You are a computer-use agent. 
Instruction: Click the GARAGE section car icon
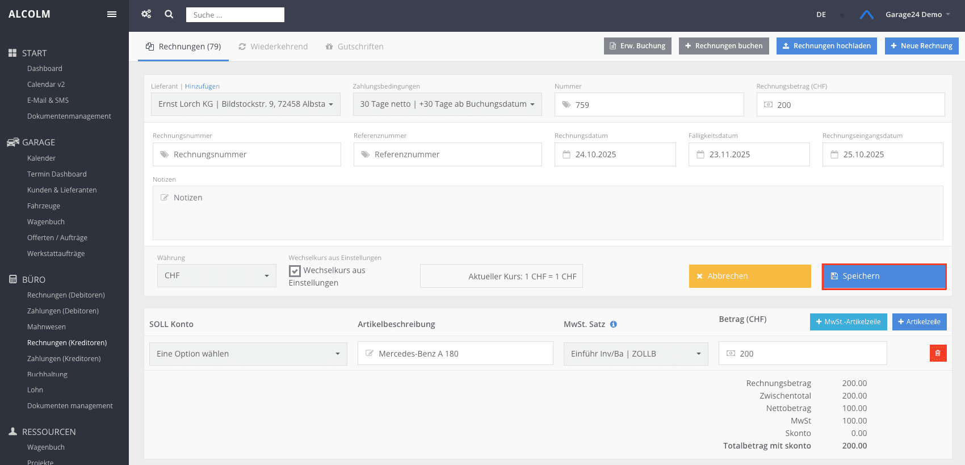pos(12,142)
